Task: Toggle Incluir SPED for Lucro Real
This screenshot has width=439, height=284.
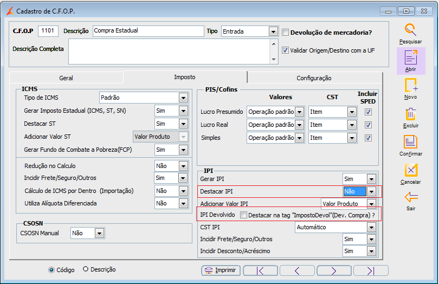Action: 368,125
